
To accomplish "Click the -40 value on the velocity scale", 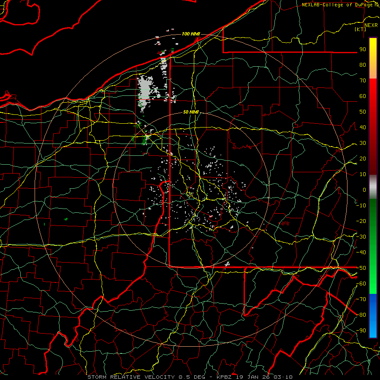I will click(361, 252).
